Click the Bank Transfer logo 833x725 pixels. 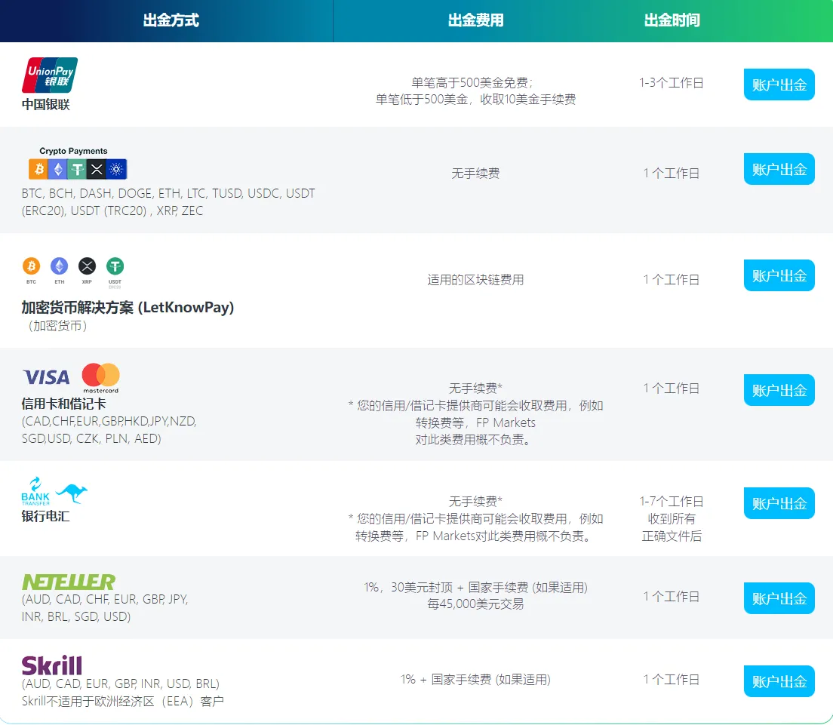coord(35,491)
